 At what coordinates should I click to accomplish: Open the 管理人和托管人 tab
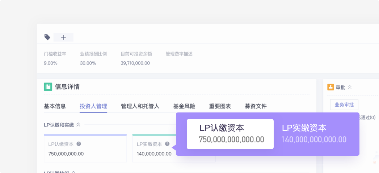click(140, 106)
